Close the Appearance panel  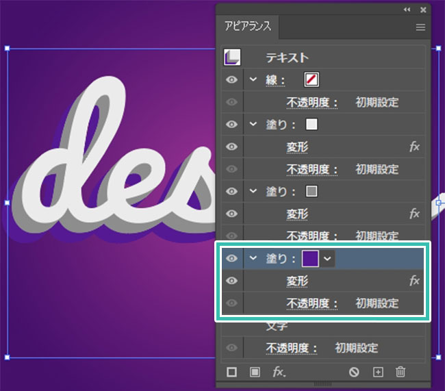[x=423, y=10]
